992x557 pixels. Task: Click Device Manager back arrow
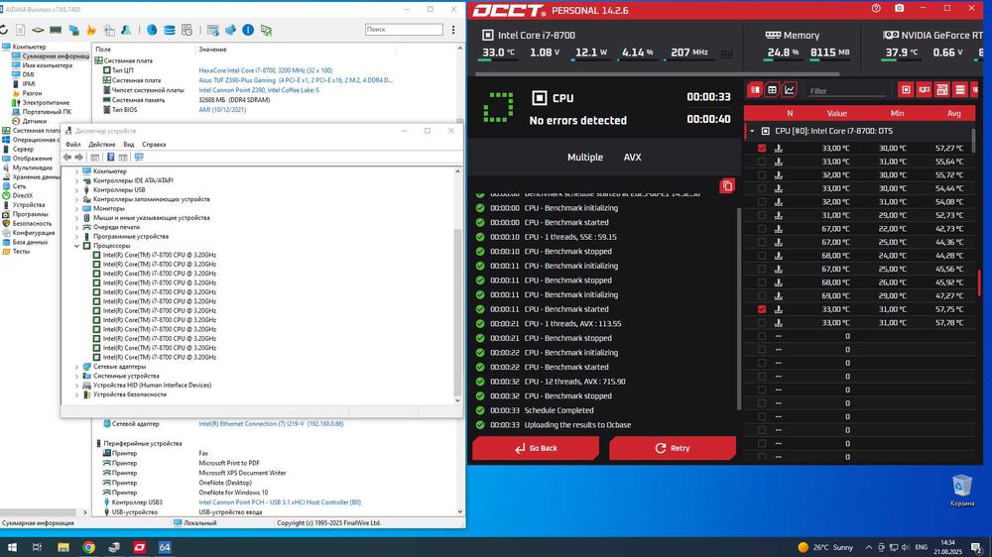point(67,157)
